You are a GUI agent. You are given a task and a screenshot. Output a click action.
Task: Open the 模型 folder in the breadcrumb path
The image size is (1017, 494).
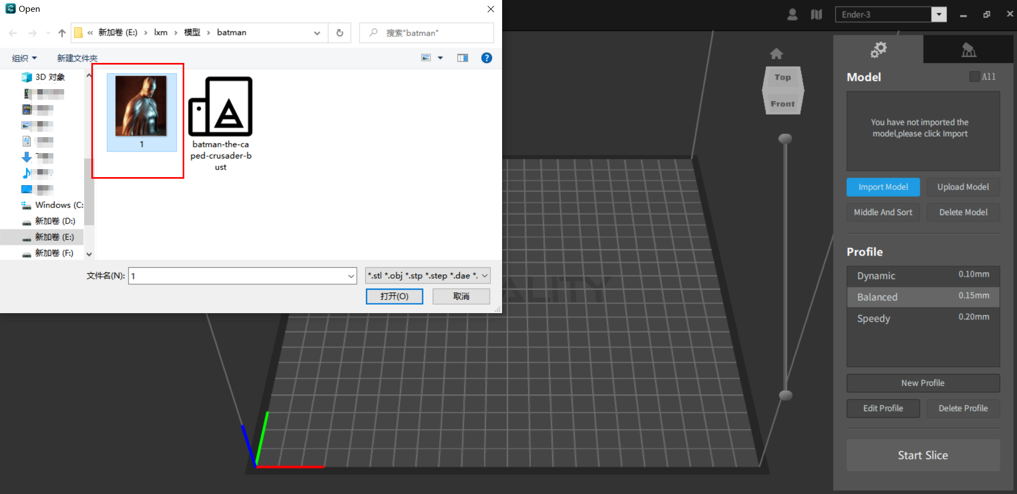[x=191, y=33]
